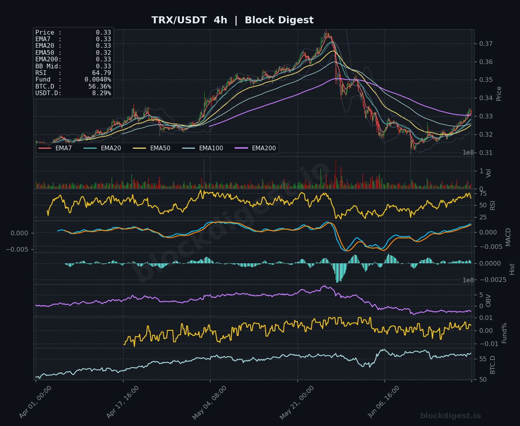Click the RSI 75 axis tick
520x426 pixels.
coord(483,193)
